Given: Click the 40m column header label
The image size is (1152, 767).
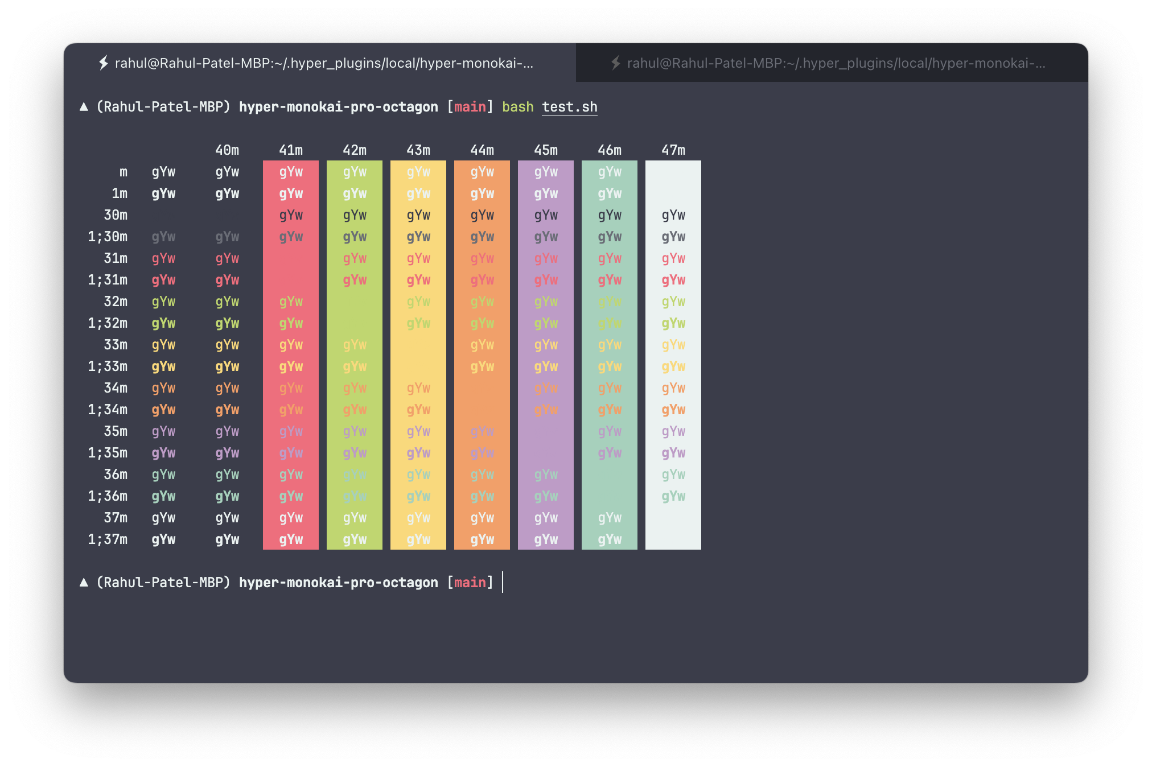Looking at the screenshot, I should [x=227, y=150].
